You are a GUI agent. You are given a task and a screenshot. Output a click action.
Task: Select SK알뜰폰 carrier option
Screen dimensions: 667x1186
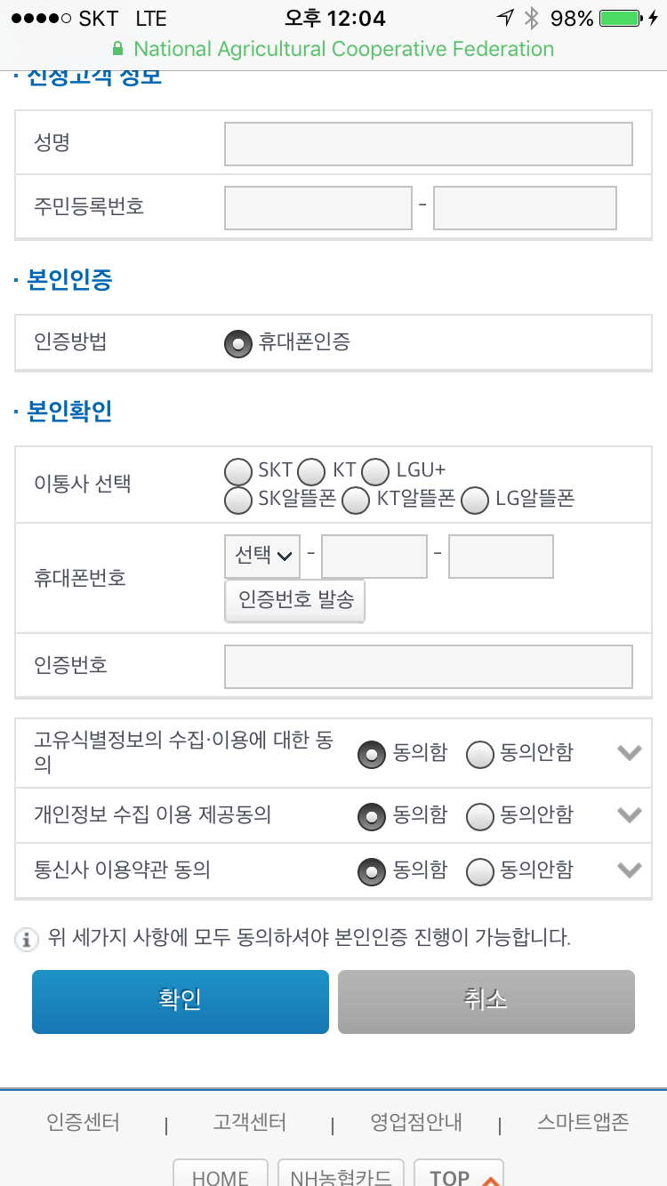237,501
